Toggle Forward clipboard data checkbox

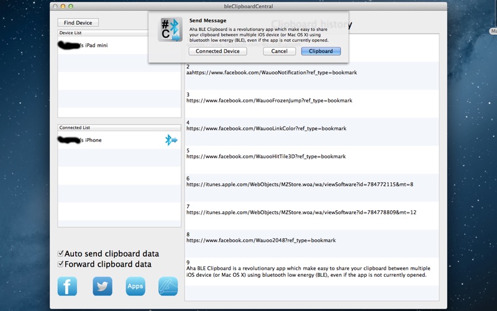click(60, 264)
